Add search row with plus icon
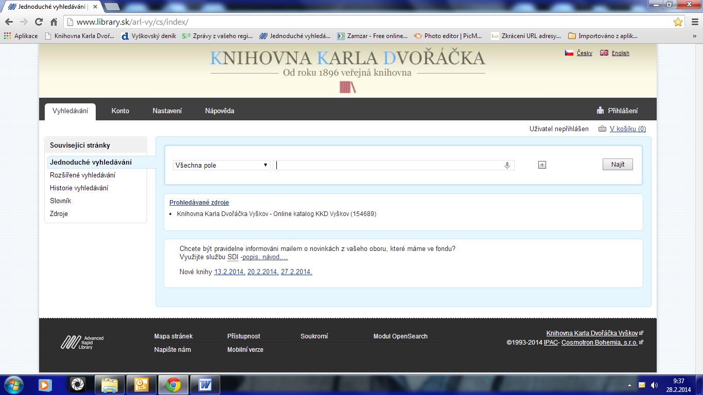Viewport: 703px width, 395px height. coord(542,165)
